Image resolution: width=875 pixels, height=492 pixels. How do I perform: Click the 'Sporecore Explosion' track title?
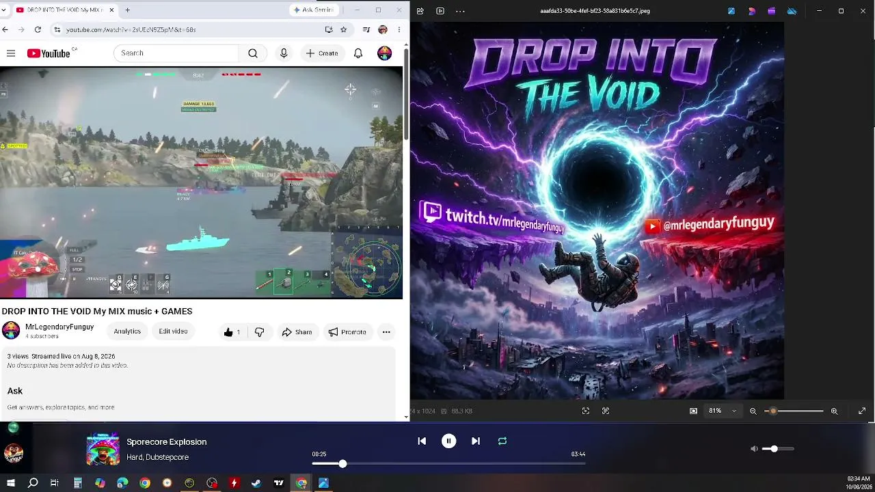[x=167, y=442]
